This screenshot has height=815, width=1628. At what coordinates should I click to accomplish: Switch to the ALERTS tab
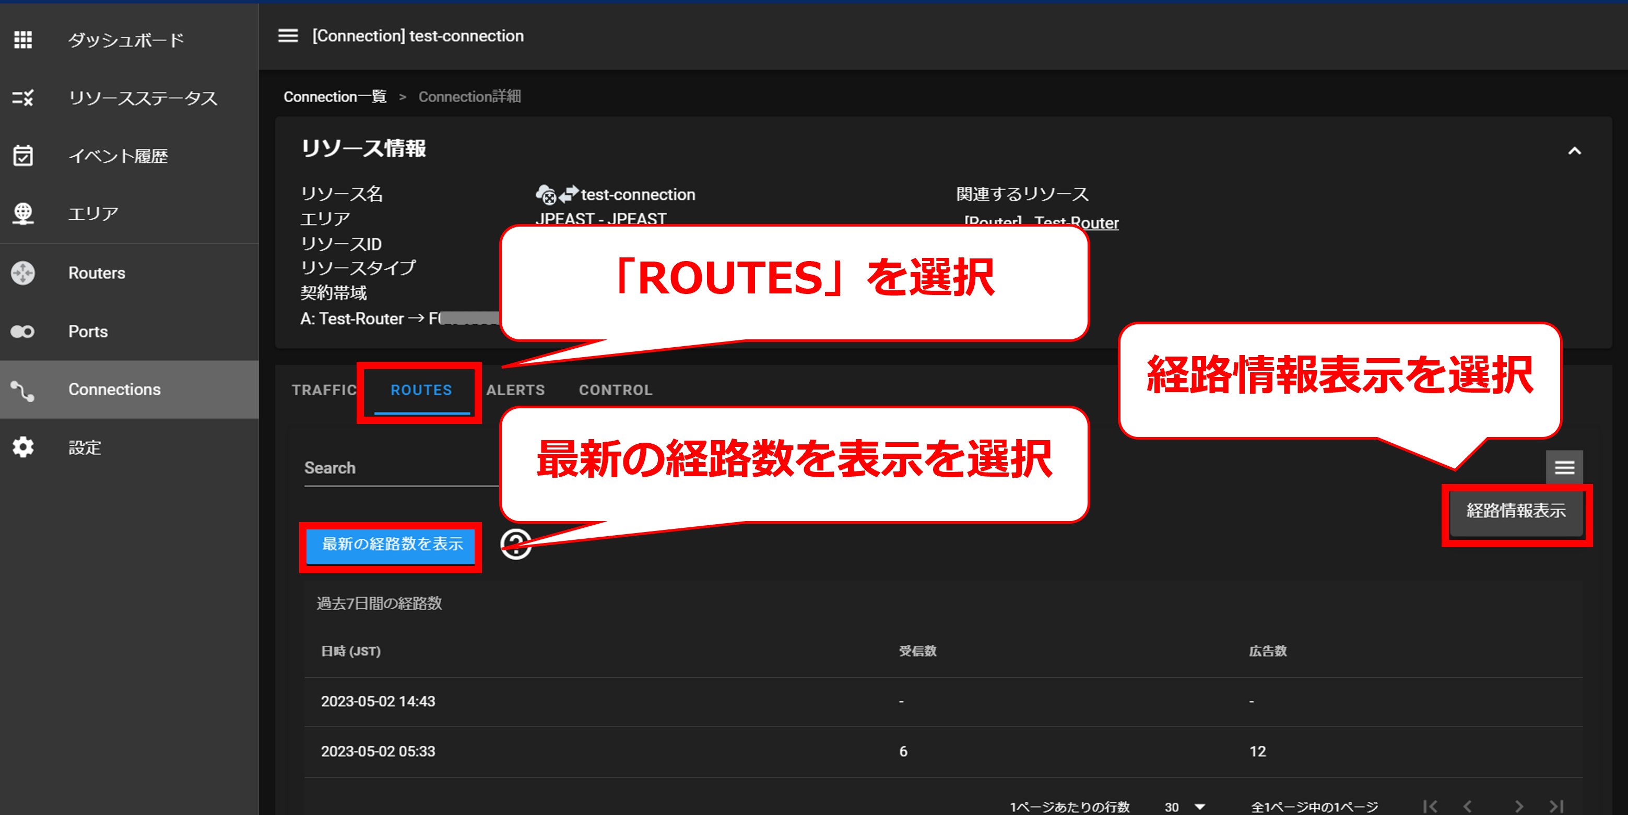[x=515, y=391]
